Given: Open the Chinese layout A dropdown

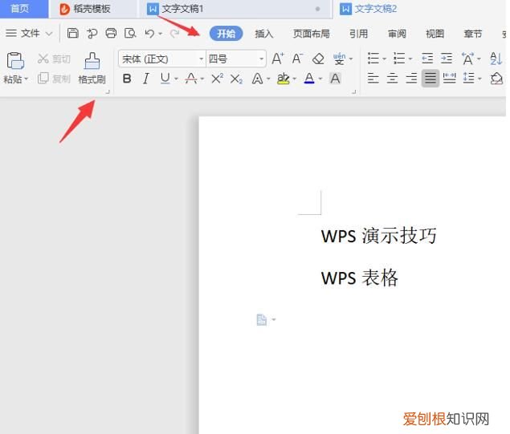Looking at the screenshot, I should click(479, 59).
